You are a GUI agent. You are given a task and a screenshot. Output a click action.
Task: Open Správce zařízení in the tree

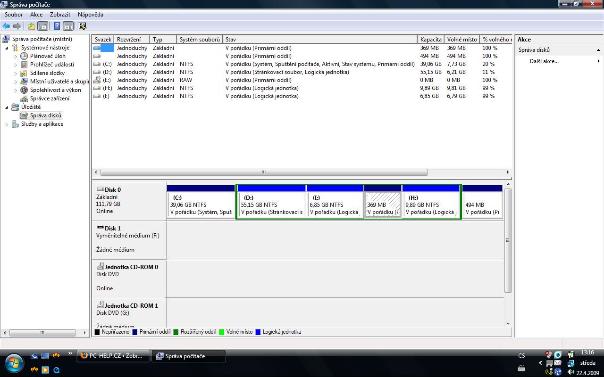[50, 98]
